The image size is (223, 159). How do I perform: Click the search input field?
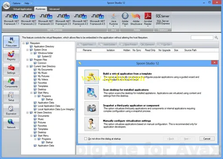[202, 38]
